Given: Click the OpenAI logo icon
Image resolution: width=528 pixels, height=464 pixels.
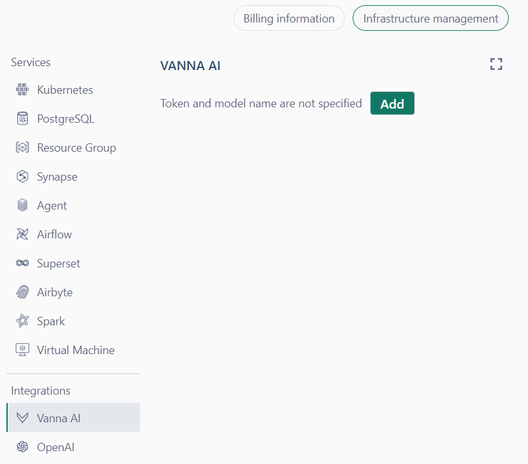Looking at the screenshot, I should click(x=22, y=447).
